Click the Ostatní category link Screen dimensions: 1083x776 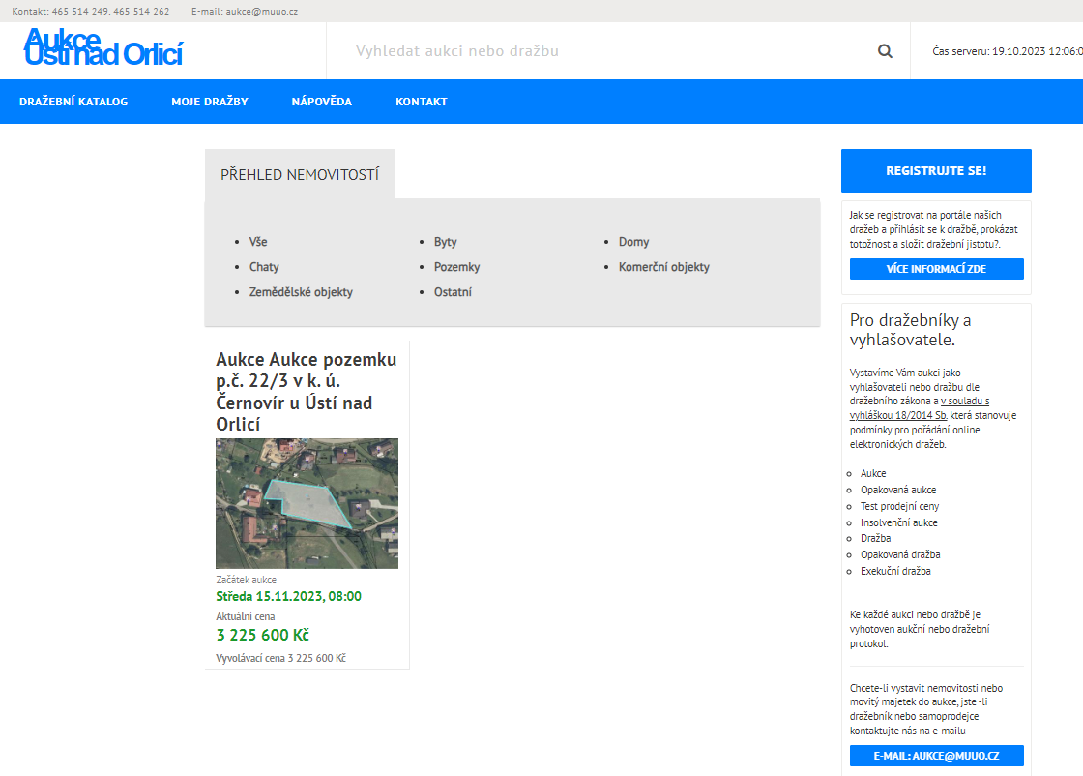453,292
